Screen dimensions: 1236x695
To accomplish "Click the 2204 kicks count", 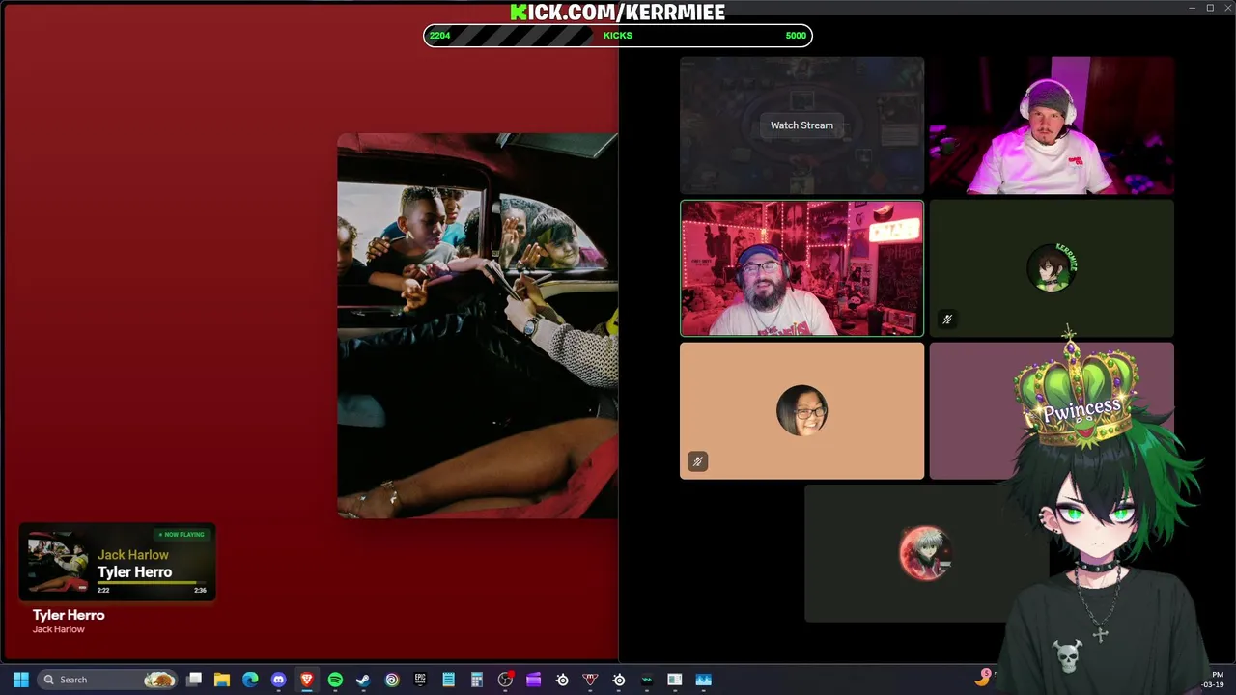I will [x=439, y=36].
